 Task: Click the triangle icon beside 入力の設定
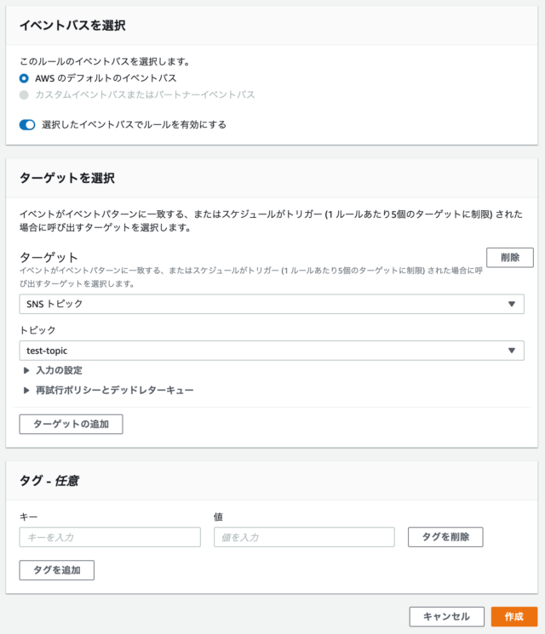[26, 370]
